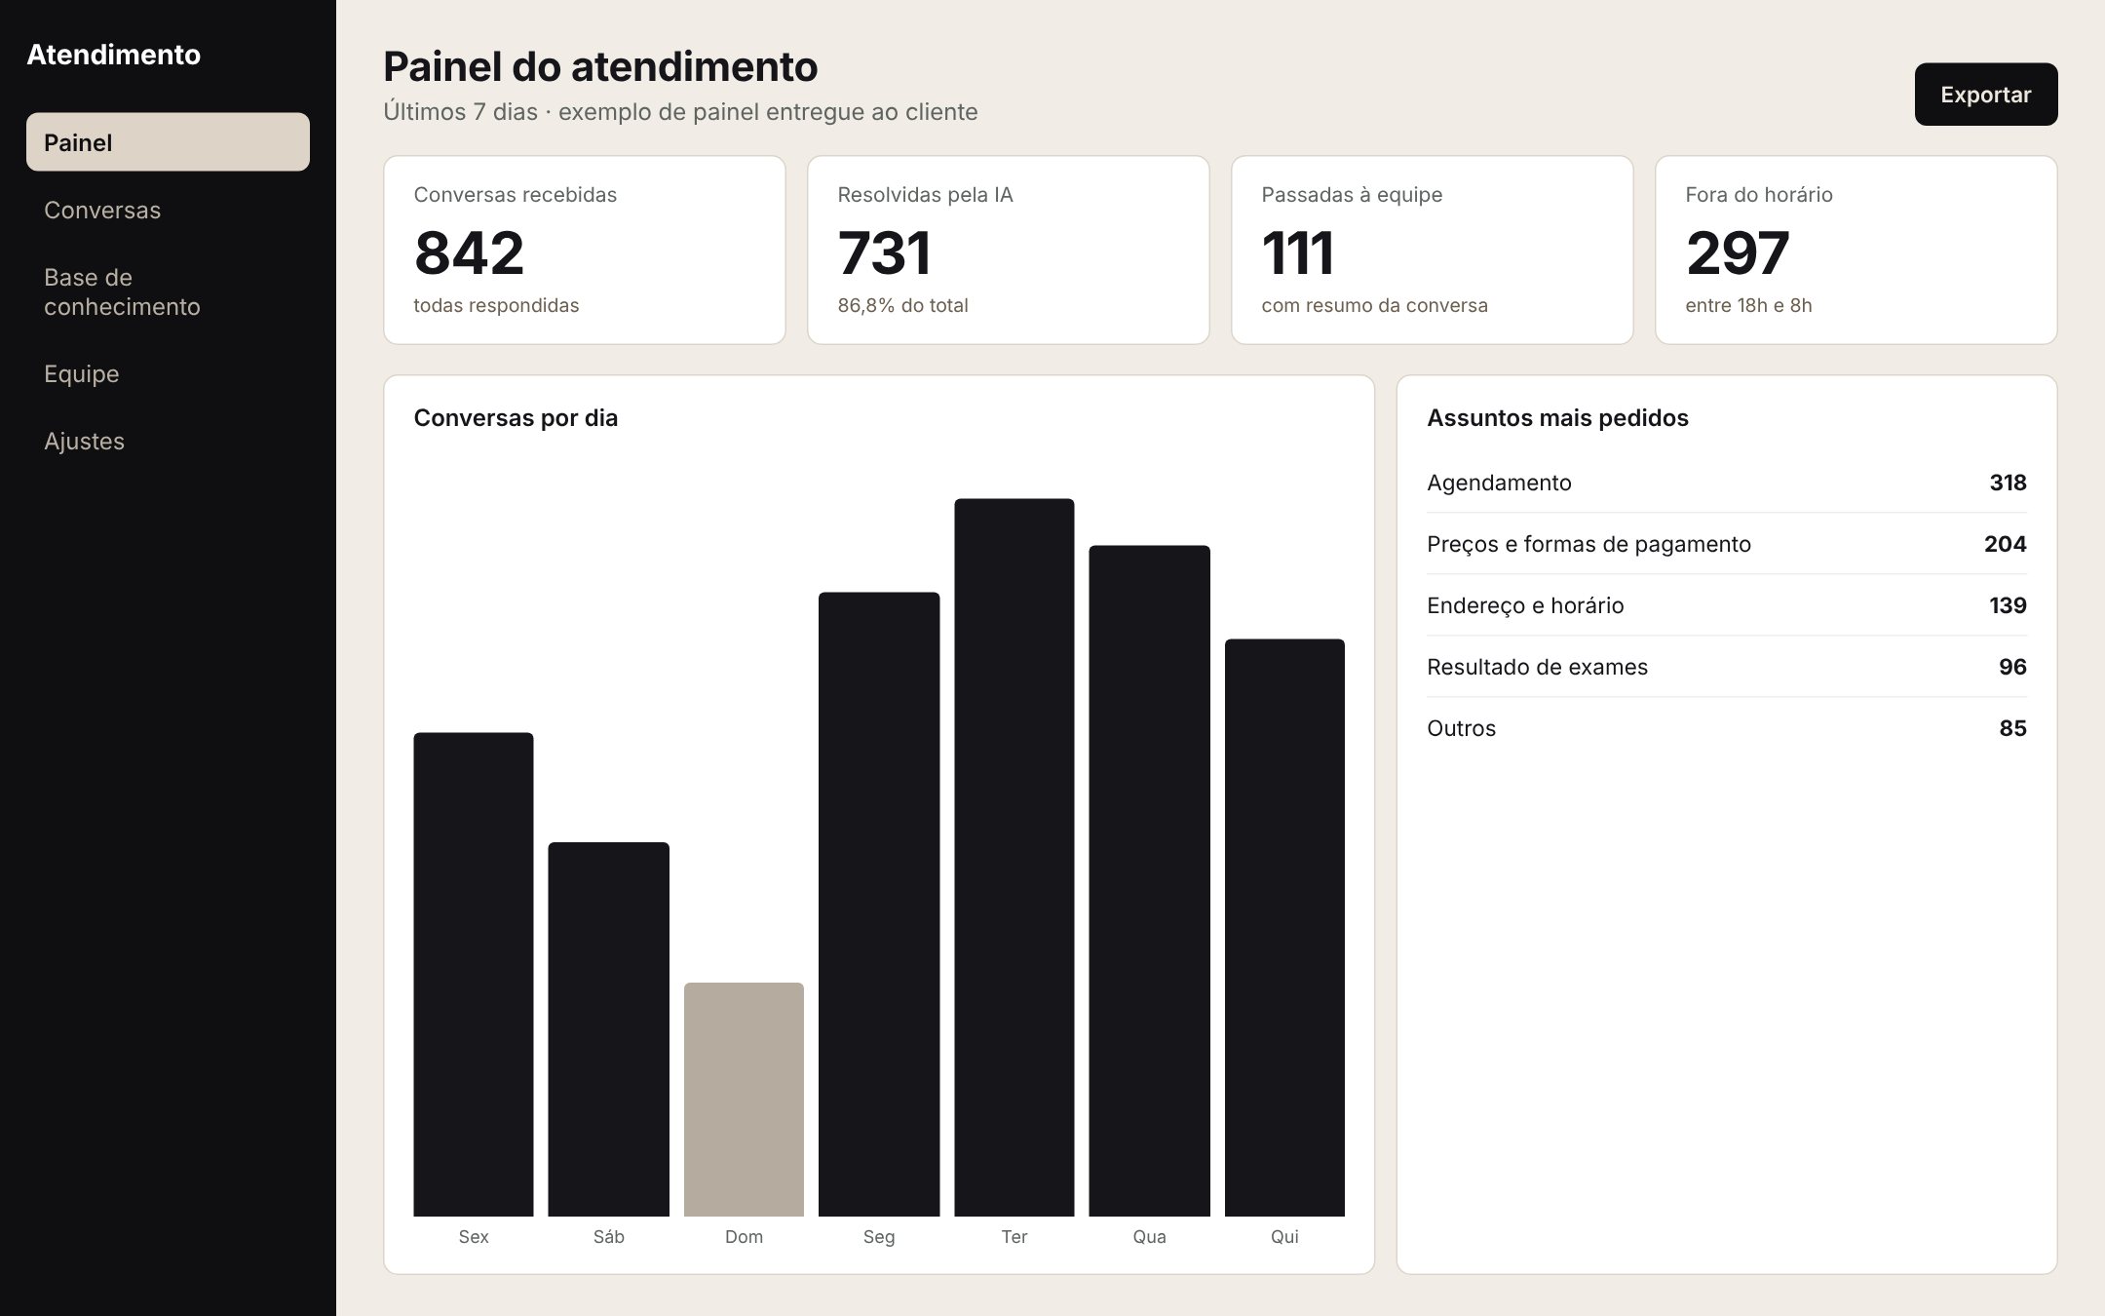Open the Passadas à equipe card
The width and height of the screenshot is (2105, 1316).
1433,250
